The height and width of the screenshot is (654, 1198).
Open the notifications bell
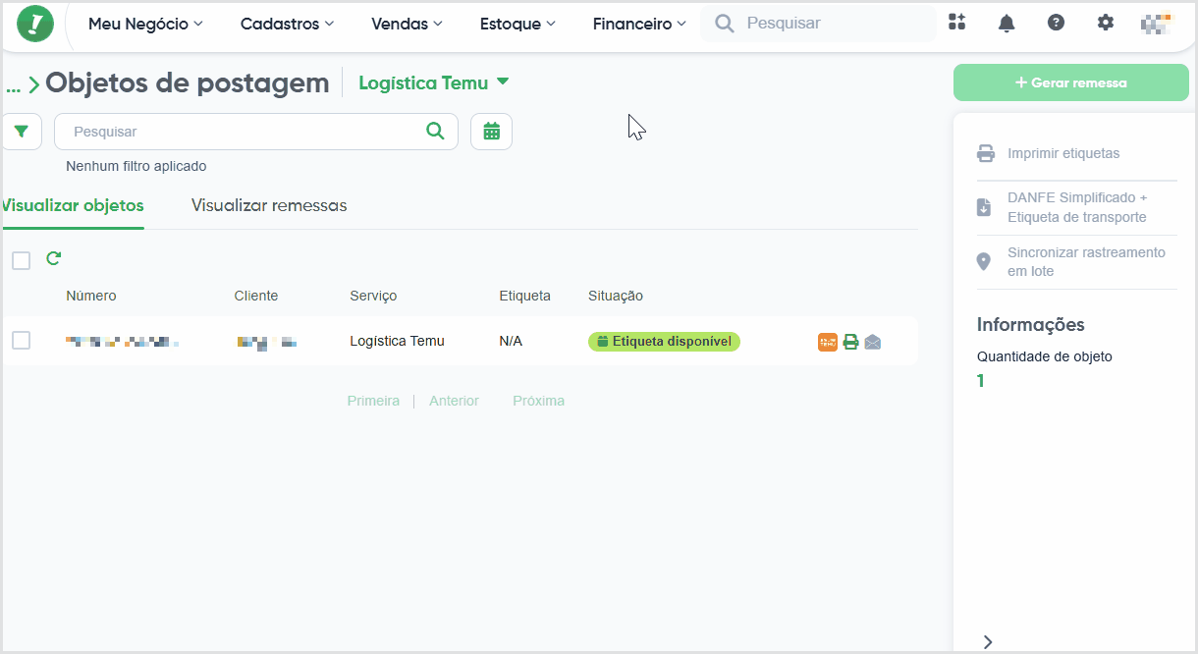(x=1007, y=24)
